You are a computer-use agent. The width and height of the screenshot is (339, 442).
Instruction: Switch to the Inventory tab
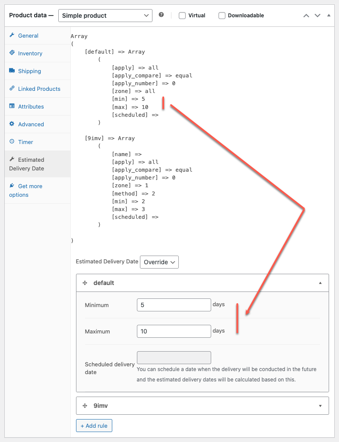[30, 53]
